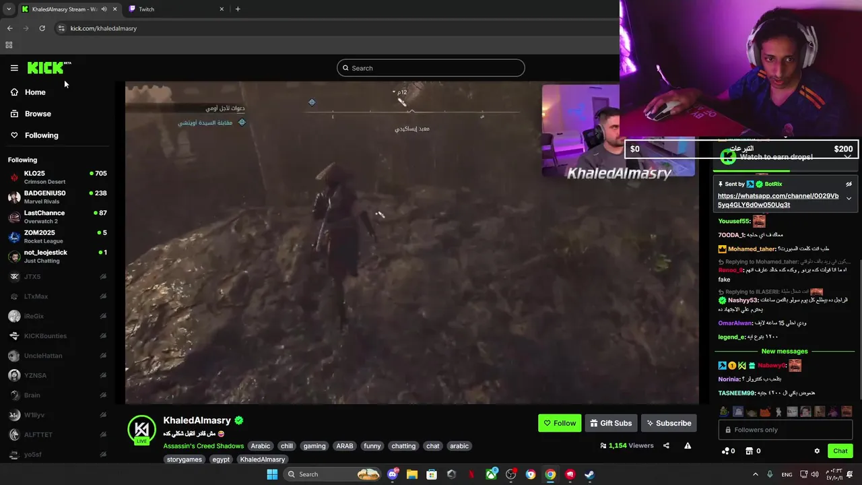The height and width of the screenshot is (485, 862).
Task: Open Xbox app from the taskbar
Action: [x=492, y=474]
